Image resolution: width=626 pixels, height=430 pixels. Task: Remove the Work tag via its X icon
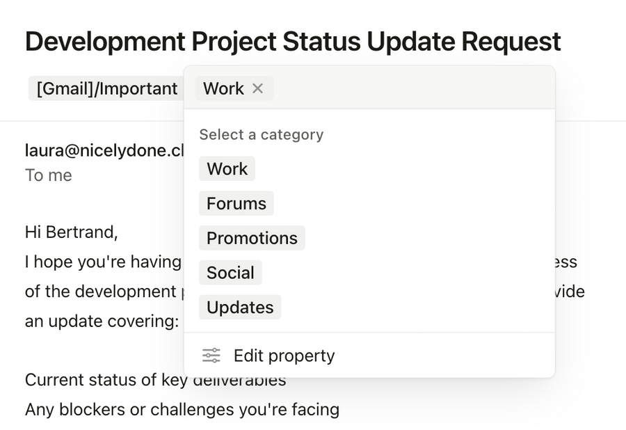[x=257, y=88]
